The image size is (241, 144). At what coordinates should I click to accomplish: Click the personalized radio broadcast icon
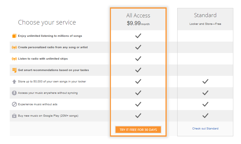(14, 47)
